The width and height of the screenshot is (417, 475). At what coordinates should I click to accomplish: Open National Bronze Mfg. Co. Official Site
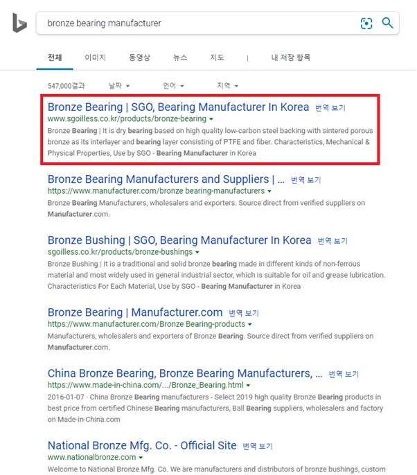(142, 446)
